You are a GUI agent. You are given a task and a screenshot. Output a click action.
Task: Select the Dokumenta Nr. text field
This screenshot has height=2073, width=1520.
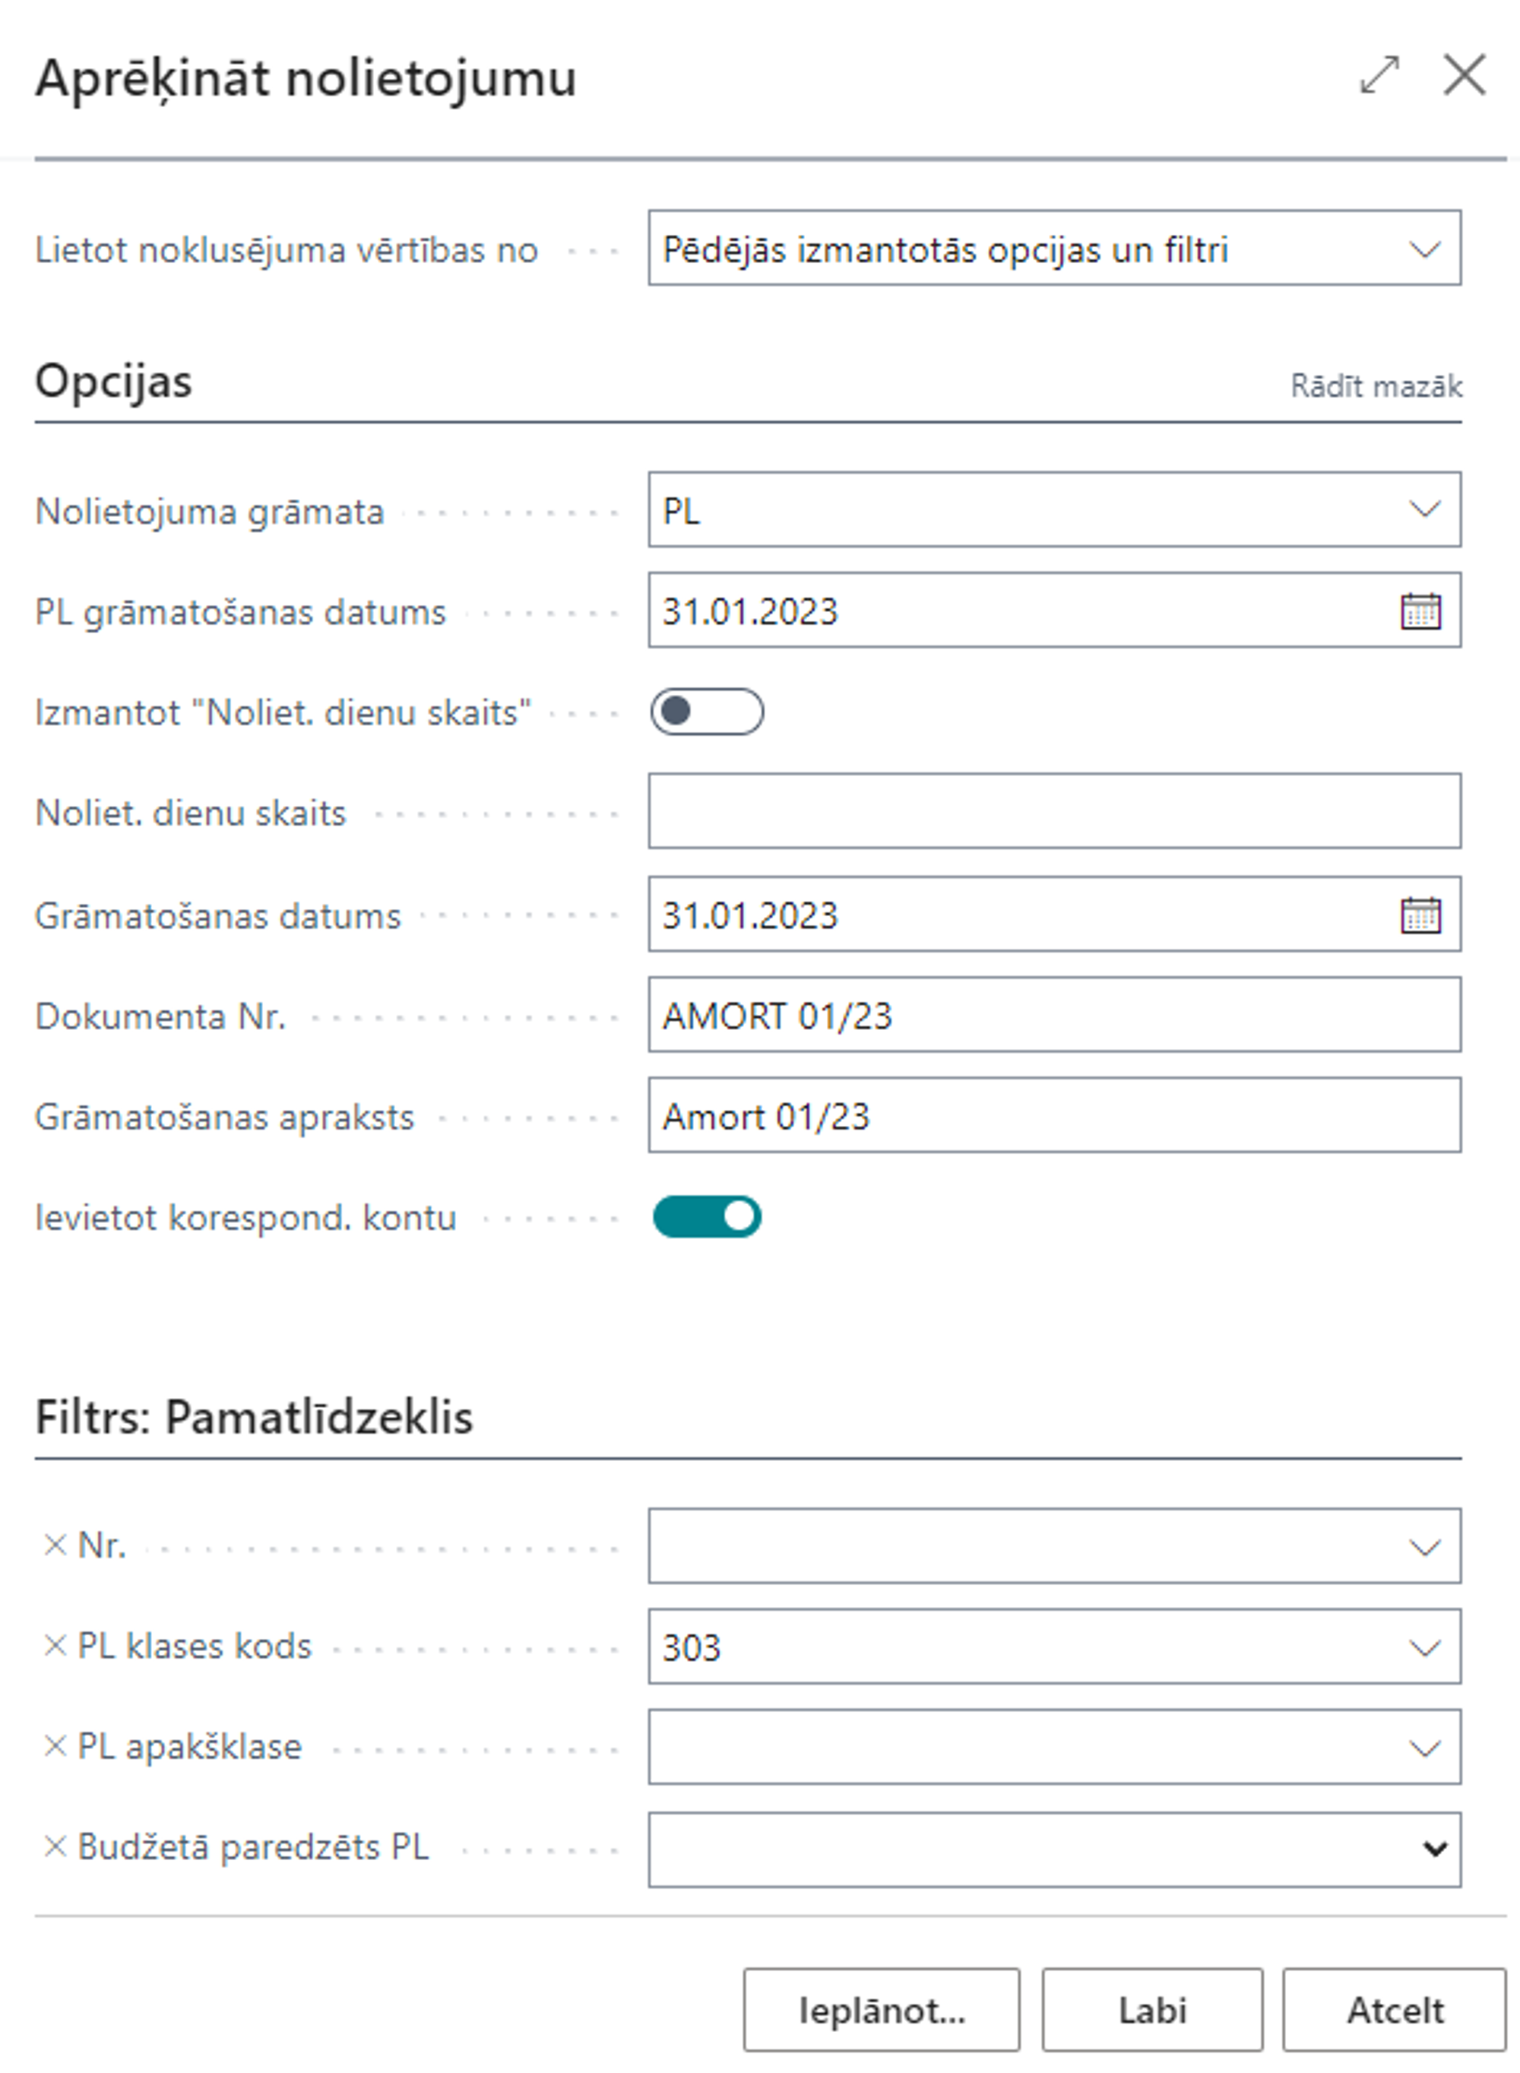click(1053, 1015)
